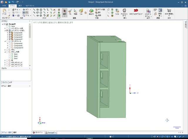
Task: Switch to the デザイン ribbon tab
Action: click(12, 6)
